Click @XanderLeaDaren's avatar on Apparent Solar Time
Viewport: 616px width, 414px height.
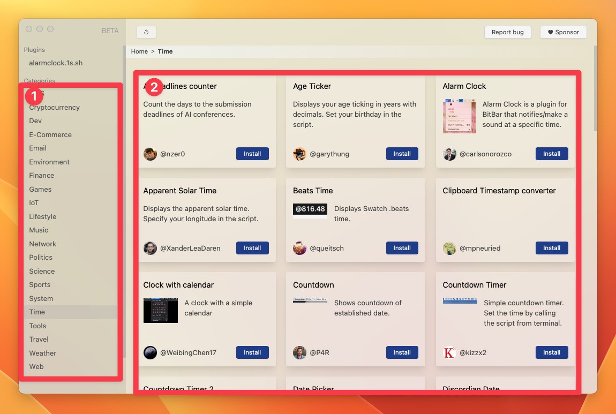pos(149,248)
